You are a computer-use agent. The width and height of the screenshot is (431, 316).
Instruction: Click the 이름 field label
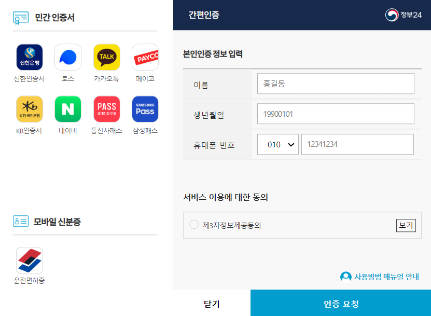click(x=201, y=85)
